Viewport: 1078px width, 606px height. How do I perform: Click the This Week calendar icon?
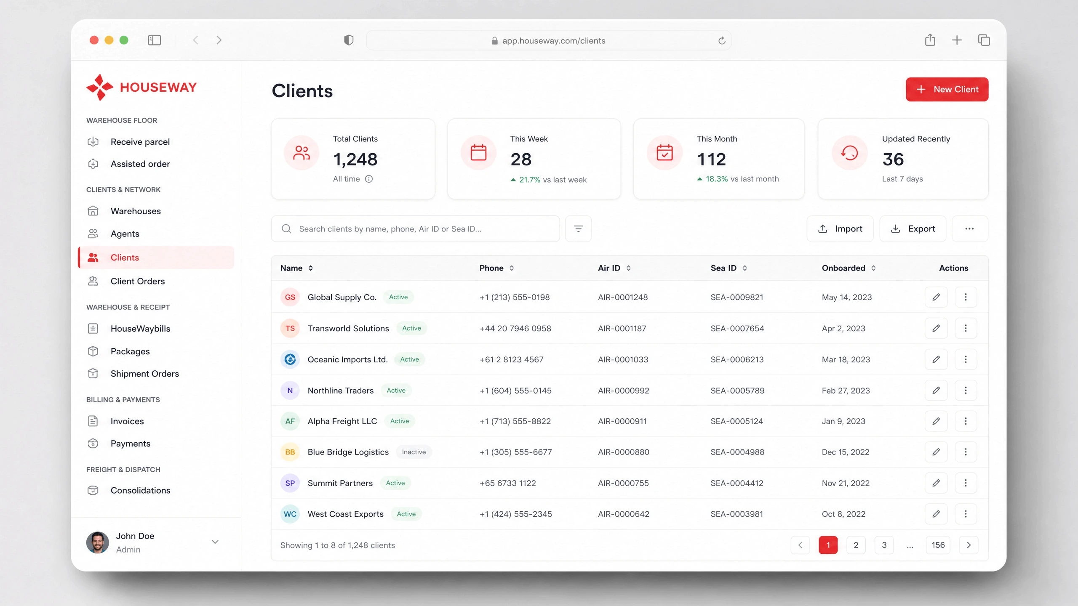[x=478, y=153]
